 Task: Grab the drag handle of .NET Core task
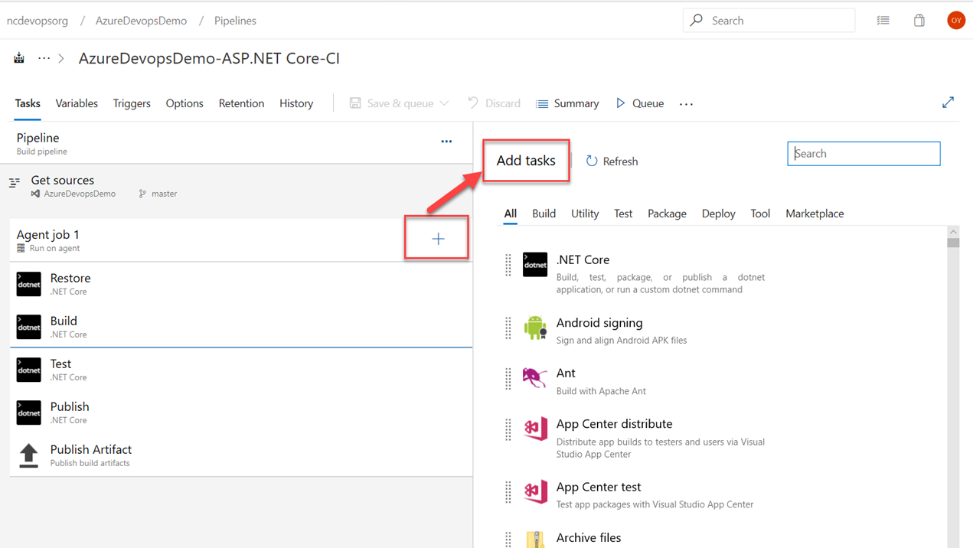point(508,265)
